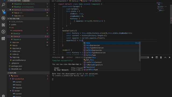Switch to the Debug Console tab
Viewport: 172px width, 97px height.
pyautogui.click(x=79, y=57)
